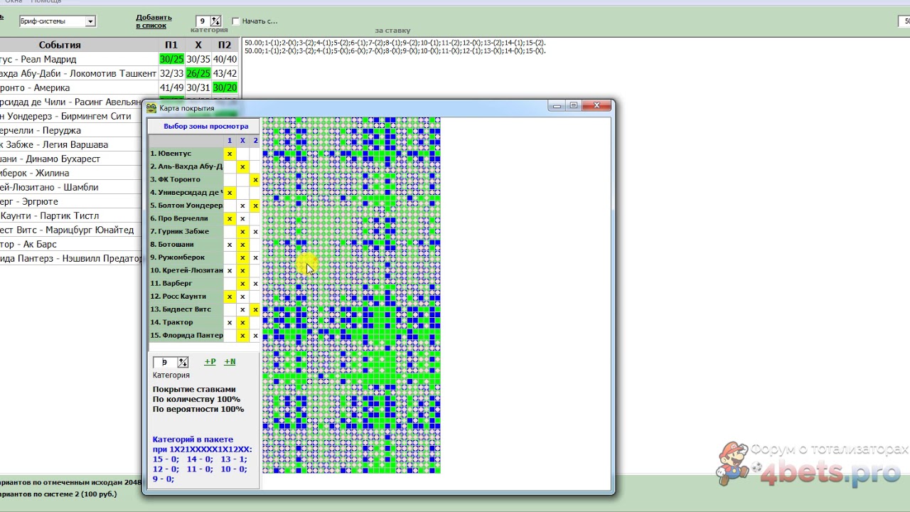Screen dimensions: 910x512
Task: Select the green 30/20 odds cell
Action: pyautogui.click(x=225, y=87)
